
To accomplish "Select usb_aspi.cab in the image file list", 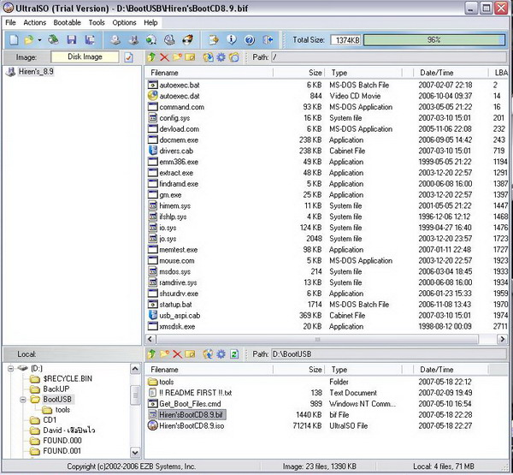I will coord(180,316).
